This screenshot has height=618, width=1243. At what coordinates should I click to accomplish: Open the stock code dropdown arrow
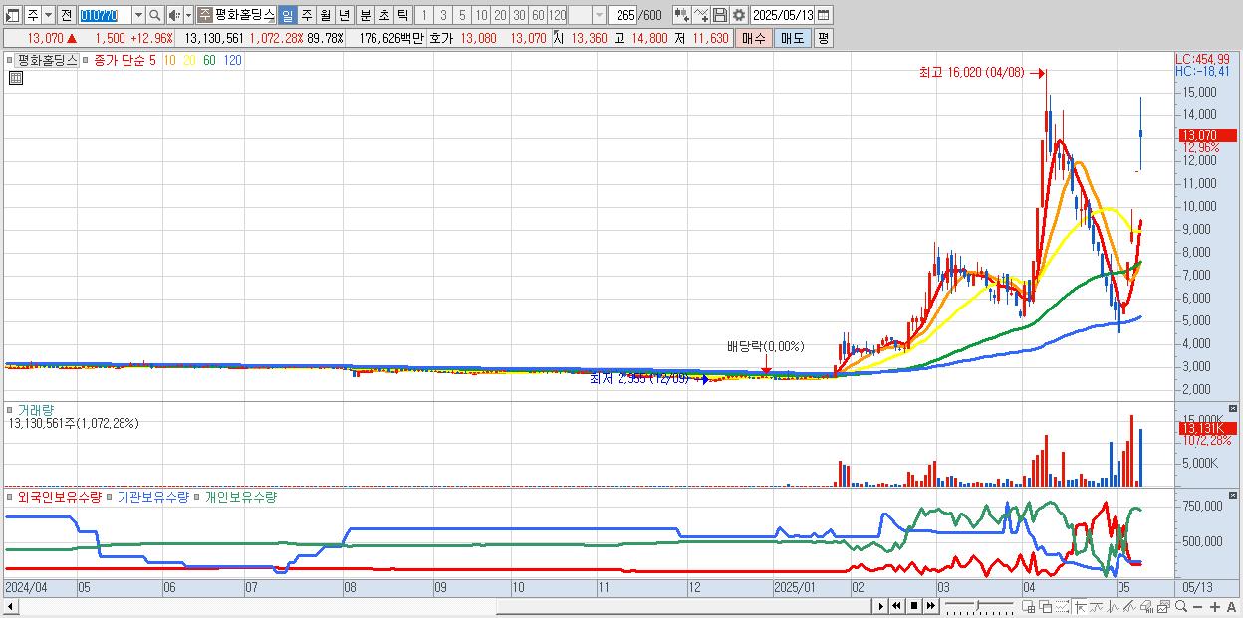138,15
